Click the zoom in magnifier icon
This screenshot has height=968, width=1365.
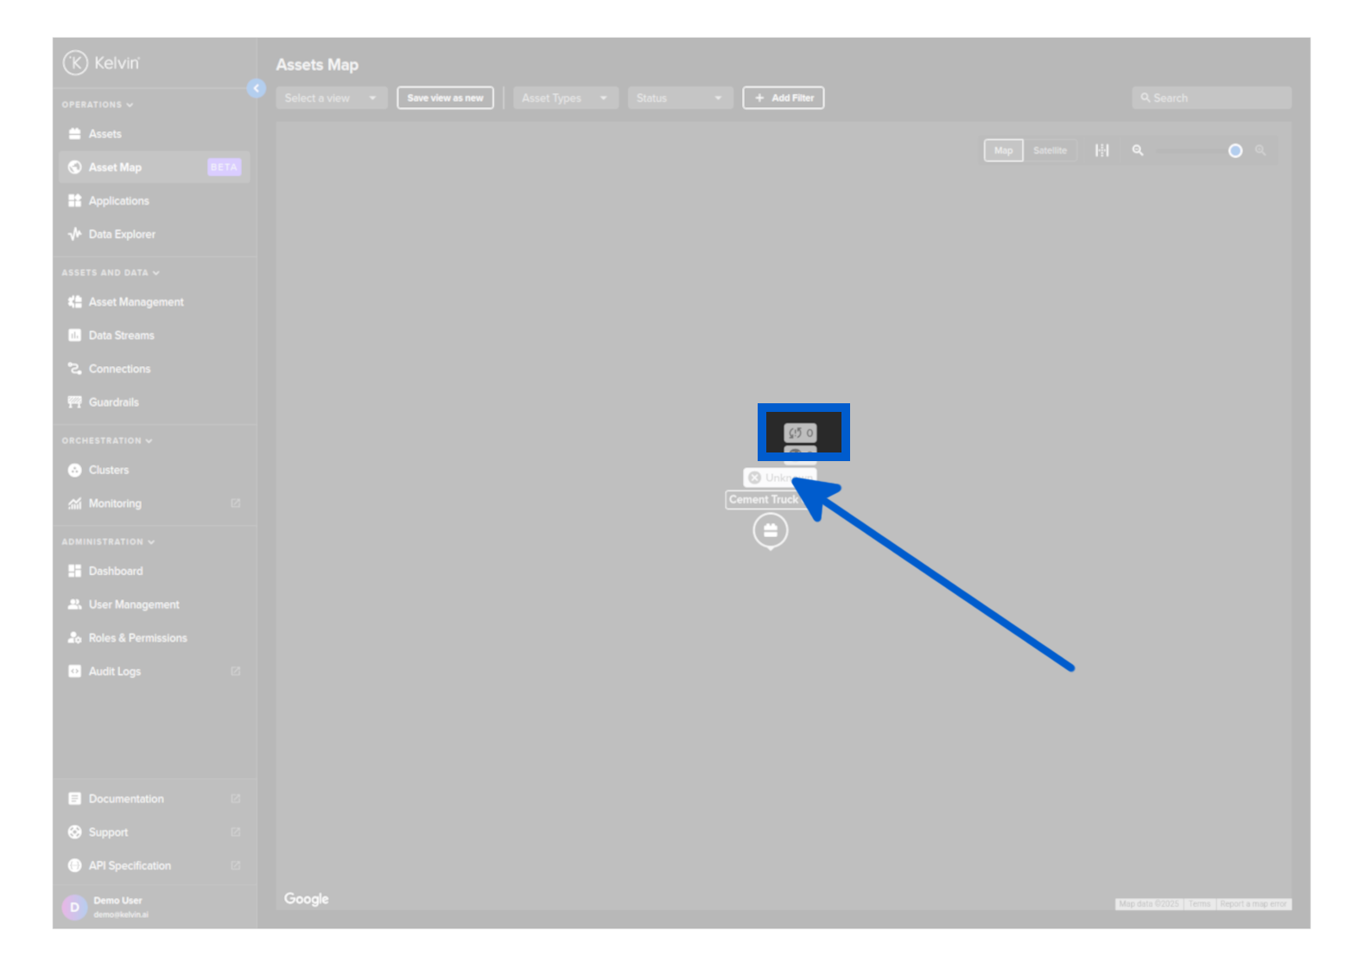(x=1260, y=150)
